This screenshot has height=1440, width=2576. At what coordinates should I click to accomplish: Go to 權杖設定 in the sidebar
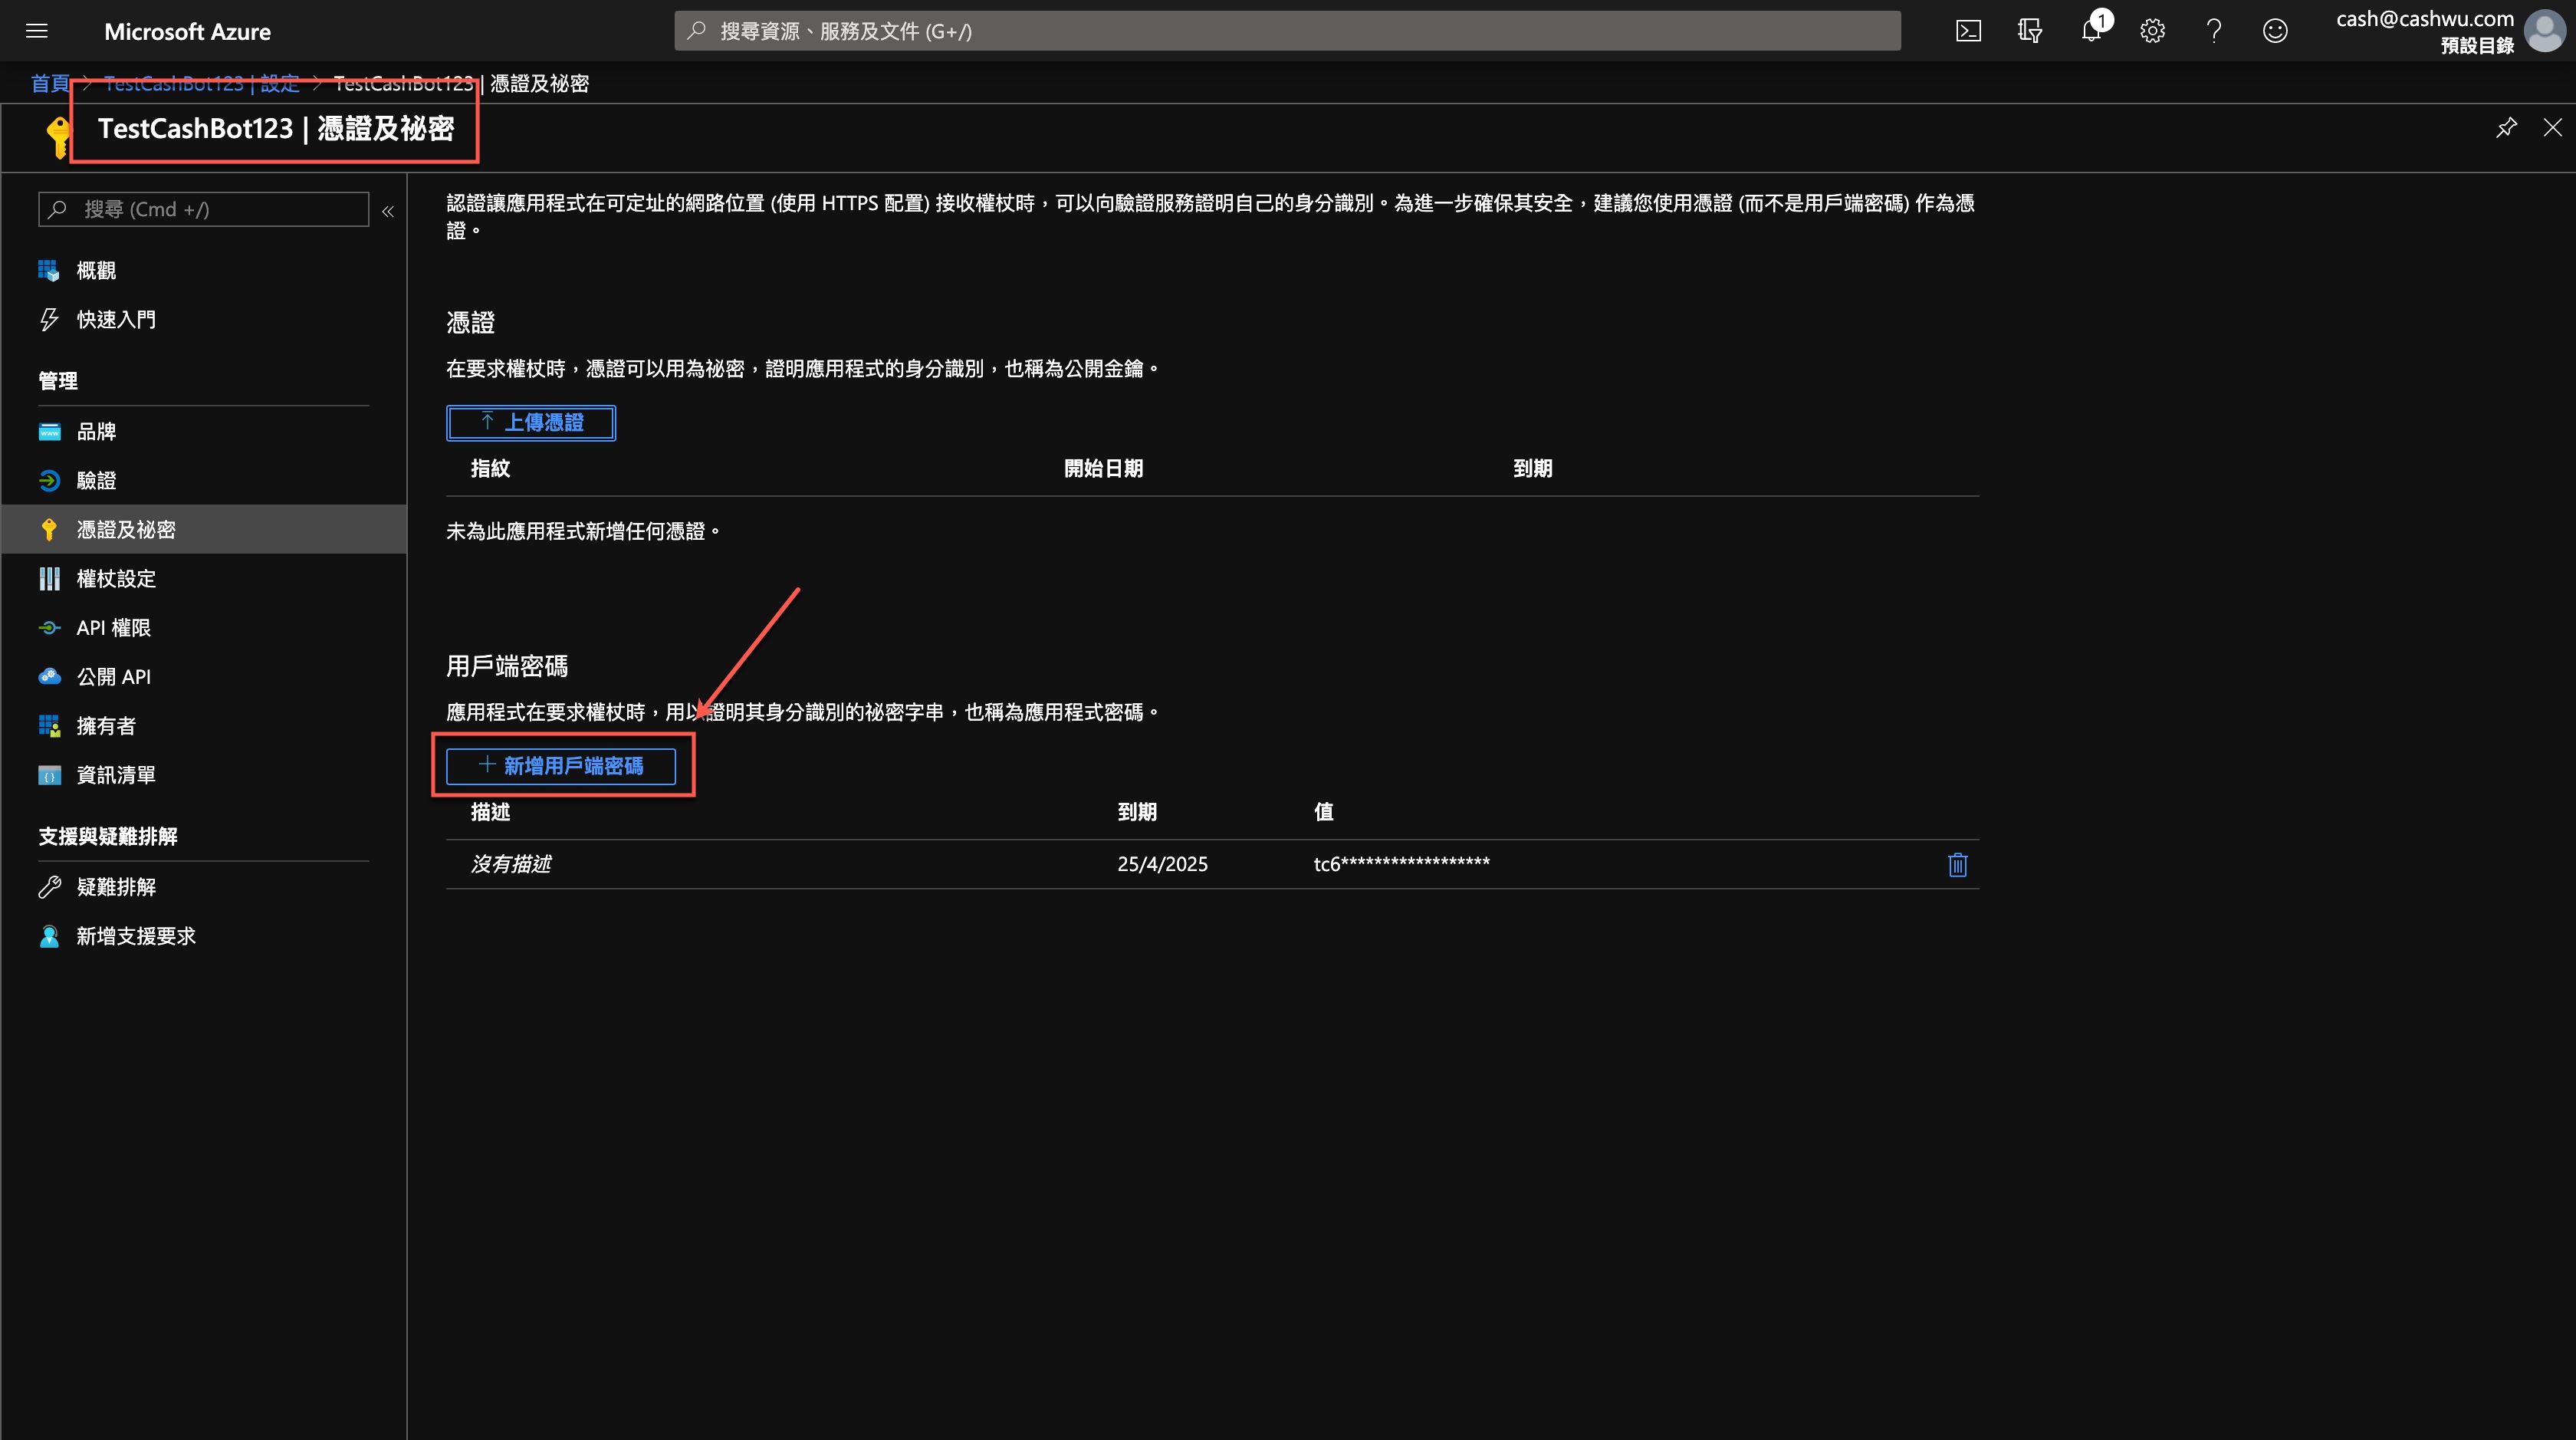(x=116, y=578)
